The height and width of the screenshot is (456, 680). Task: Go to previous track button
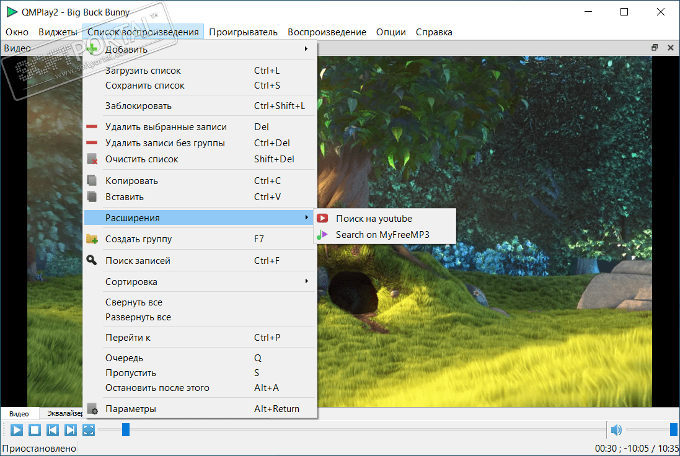point(53,430)
